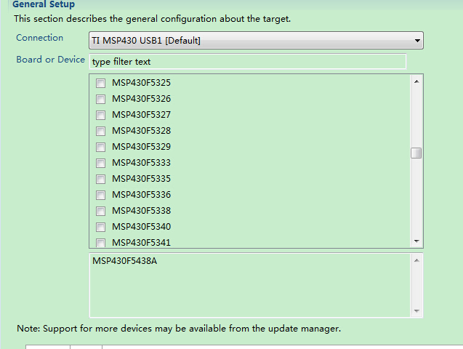Check the MSP430F5338 checkbox
The height and width of the screenshot is (349, 463).
point(100,211)
